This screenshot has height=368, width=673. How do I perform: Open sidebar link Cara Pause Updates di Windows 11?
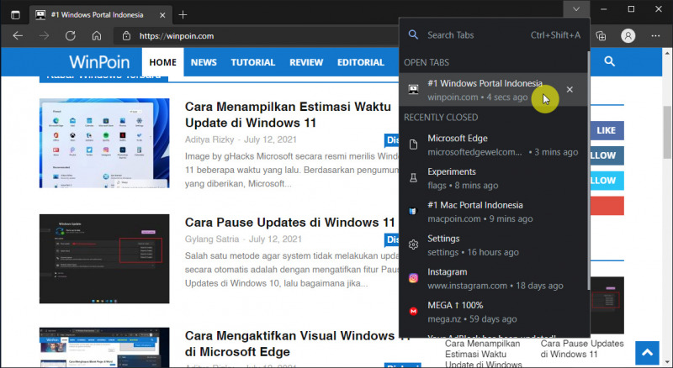pos(582,349)
